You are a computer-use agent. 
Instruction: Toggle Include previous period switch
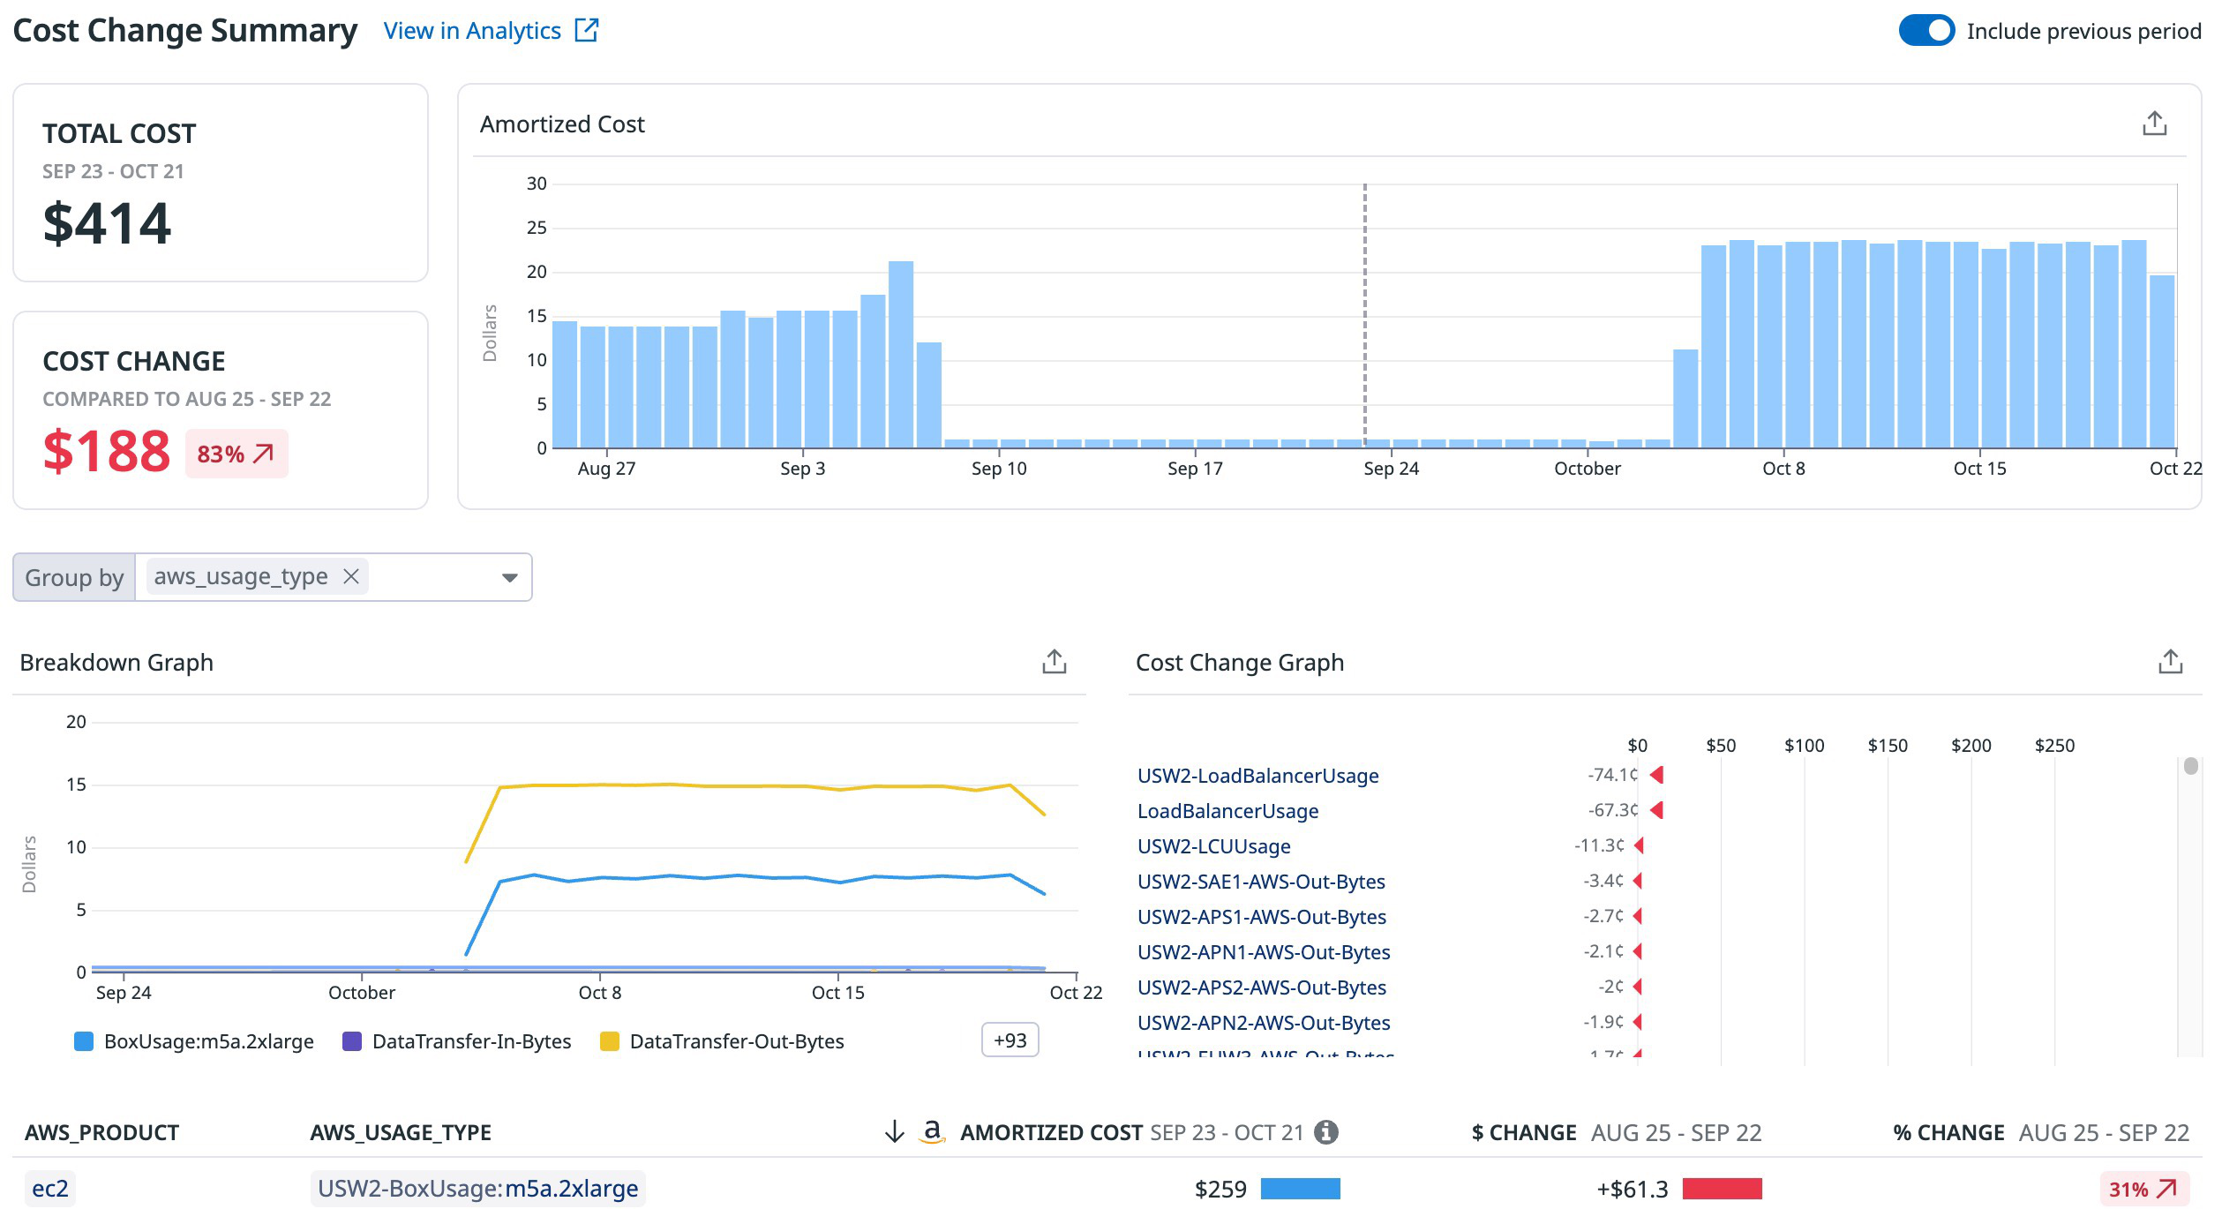1925,31
